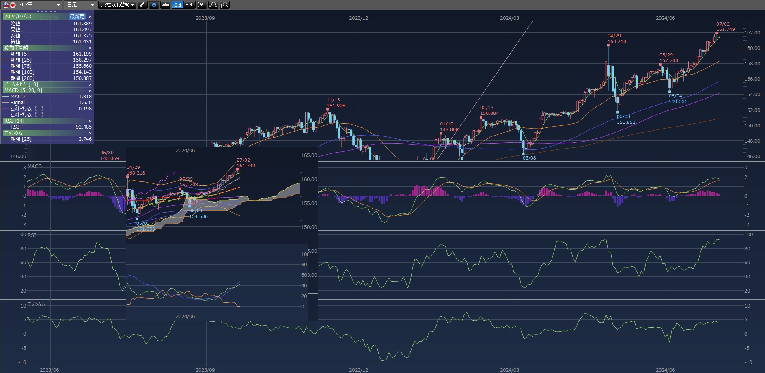
Task: Click the vertical zoom in magnifier
Action: (x=224, y=5)
